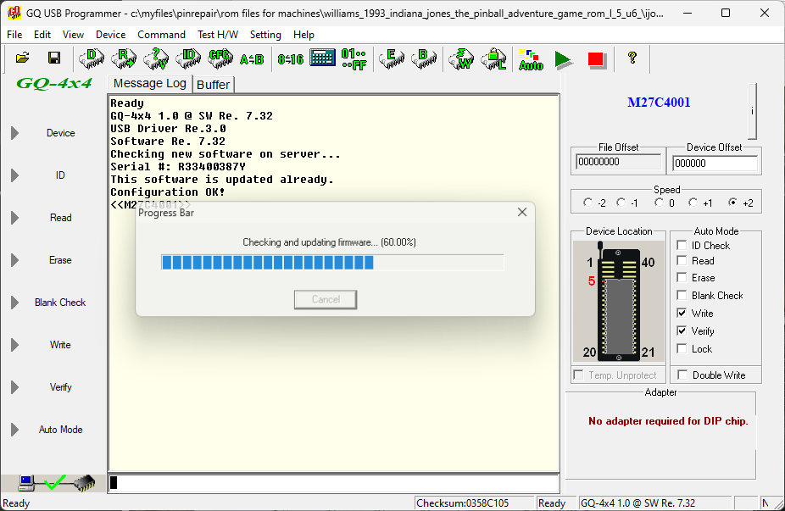Enable the Read auto mode checkbox
785x511 pixels.
coord(682,260)
